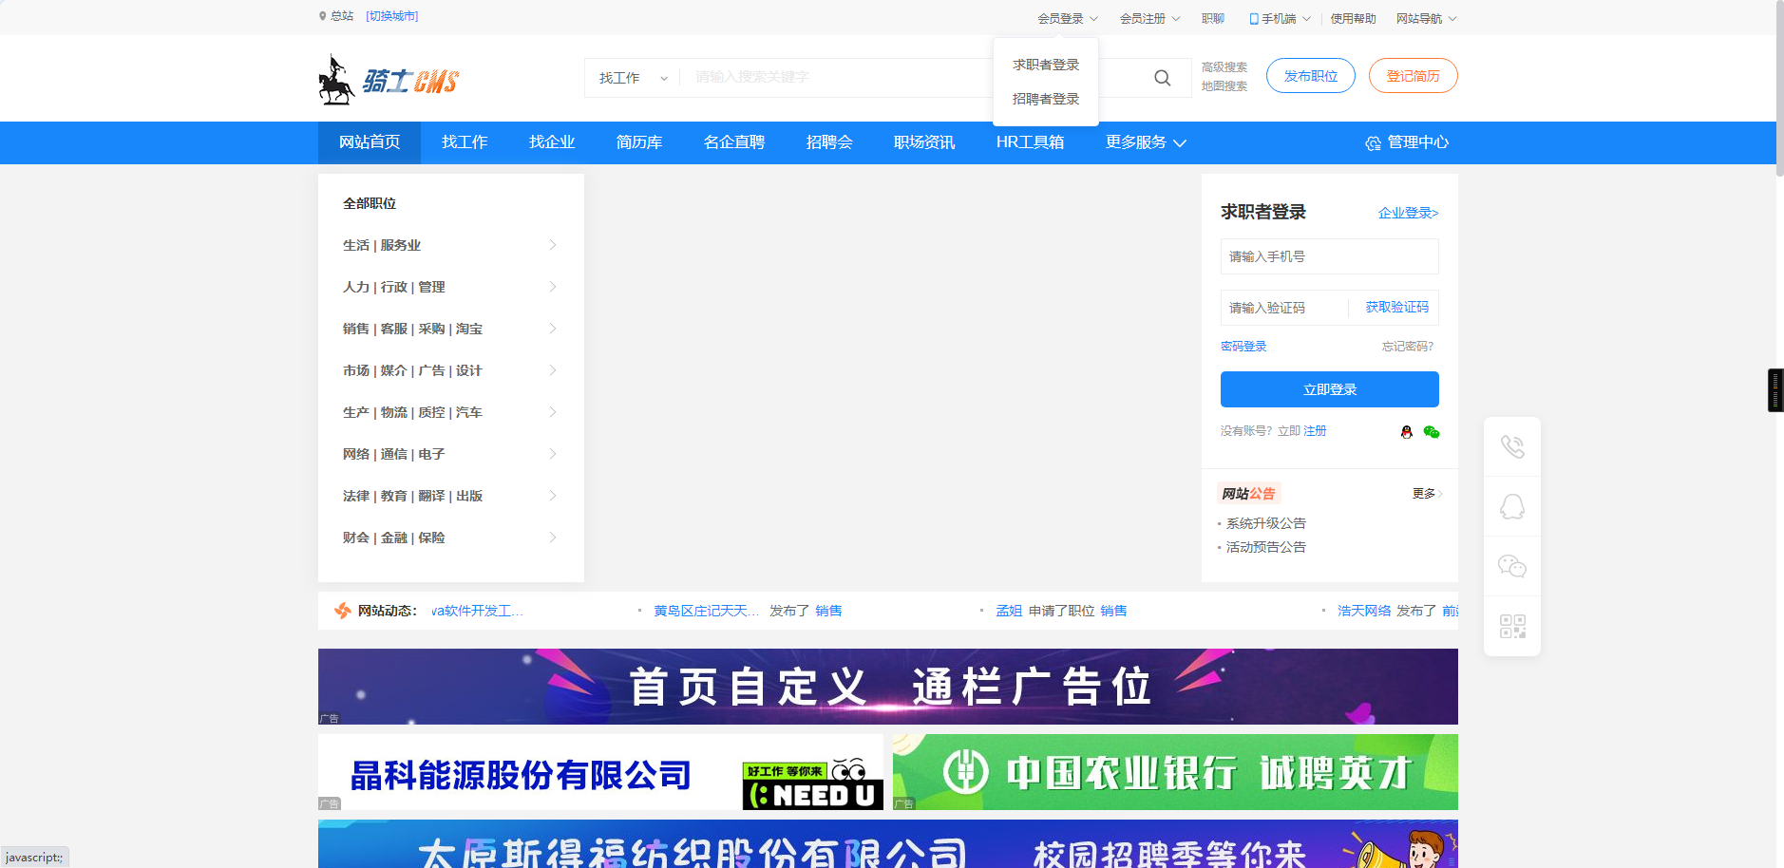Screen dimensions: 1784x868
Task: Select 求职者登录 from the open menu
Action: coord(1044,64)
